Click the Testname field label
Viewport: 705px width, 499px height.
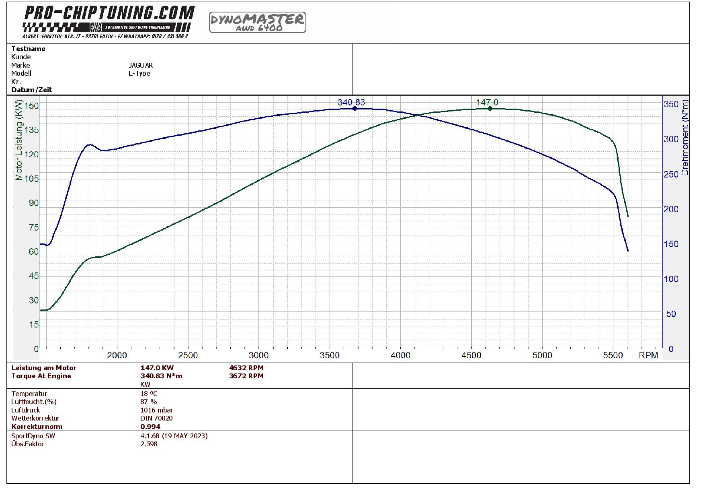coord(28,49)
